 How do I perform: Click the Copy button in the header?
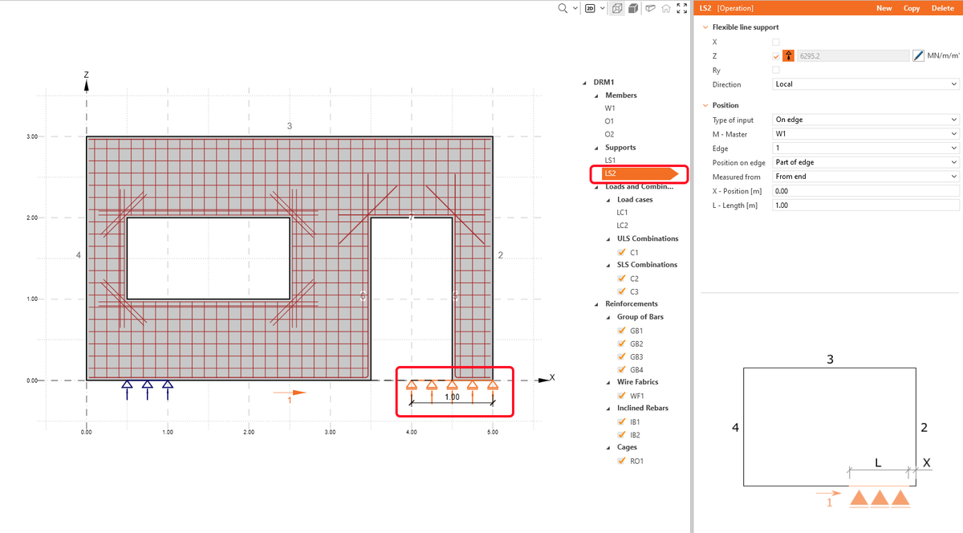pyautogui.click(x=911, y=8)
